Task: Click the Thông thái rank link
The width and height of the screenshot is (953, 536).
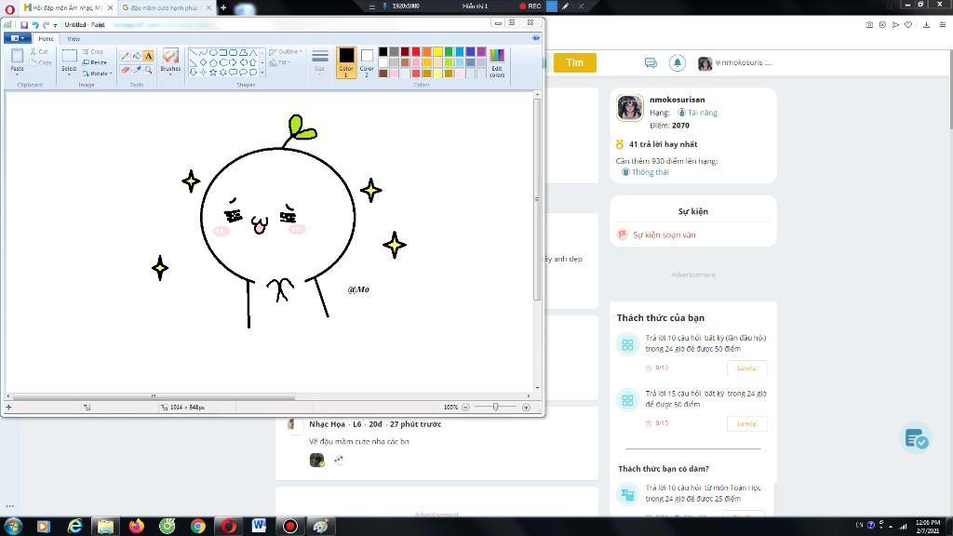Action: (x=650, y=172)
